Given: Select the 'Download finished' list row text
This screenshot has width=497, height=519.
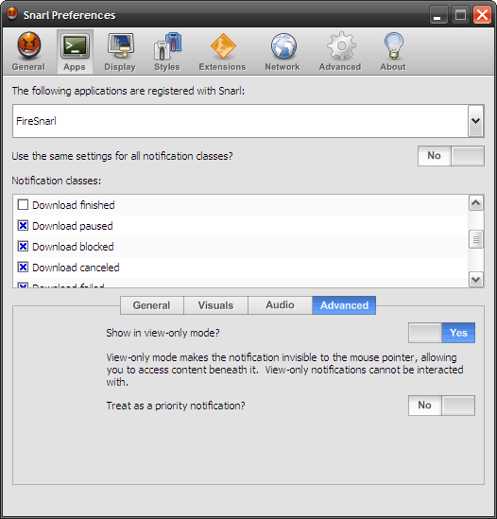Looking at the screenshot, I should click(x=74, y=205).
